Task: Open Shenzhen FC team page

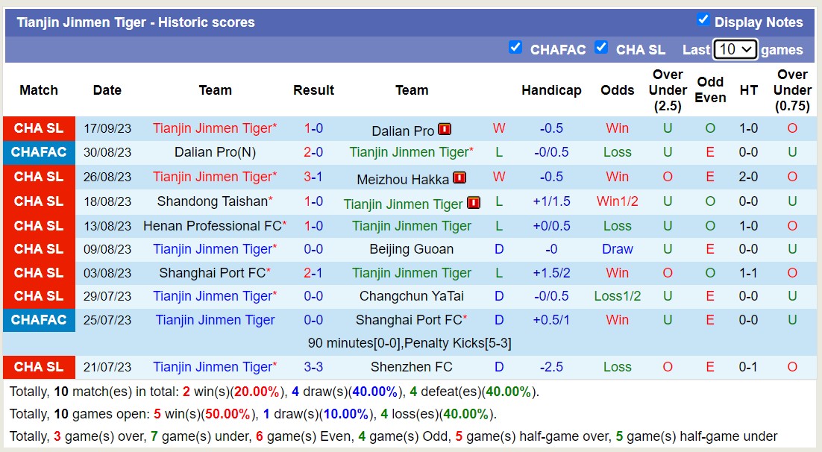Action: (x=411, y=367)
